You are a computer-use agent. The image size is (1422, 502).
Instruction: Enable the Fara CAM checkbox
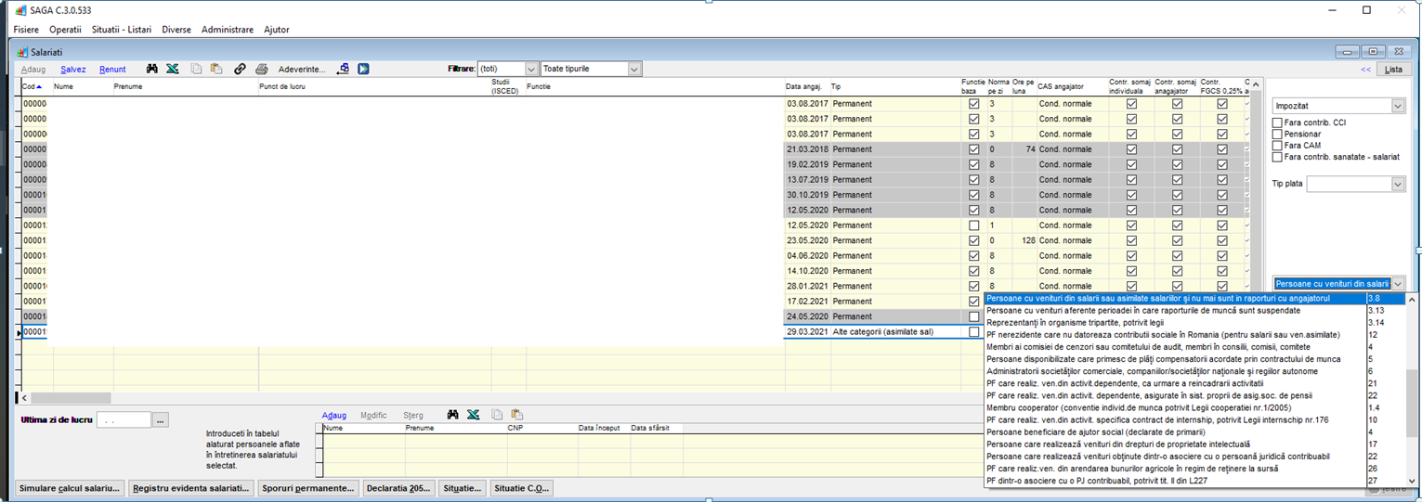coord(1277,146)
